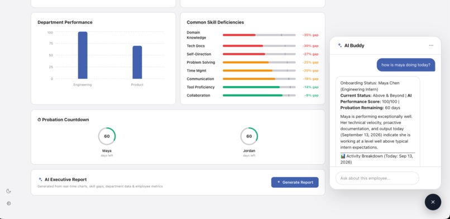Click the Domain Knowledge gap bar
The height and width of the screenshot is (219, 450).
click(x=259, y=35)
